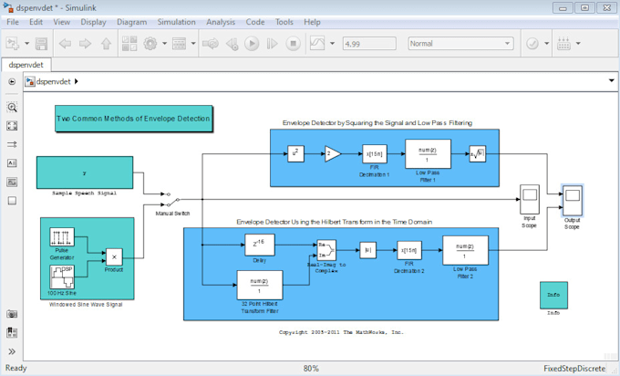Open the Normal simulation mode dropdown
This screenshot has height=376, width=620.
[x=460, y=44]
